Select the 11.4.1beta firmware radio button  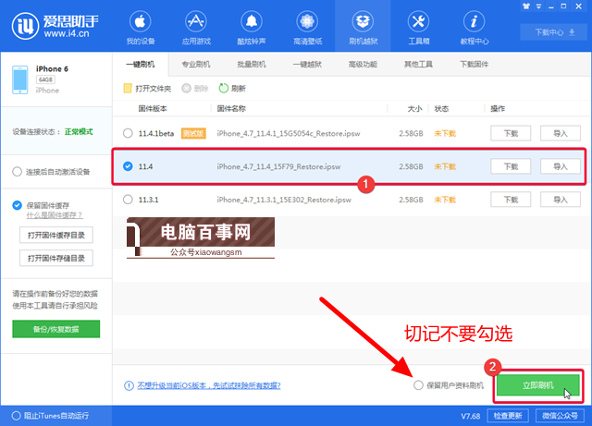(x=128, y=133)
